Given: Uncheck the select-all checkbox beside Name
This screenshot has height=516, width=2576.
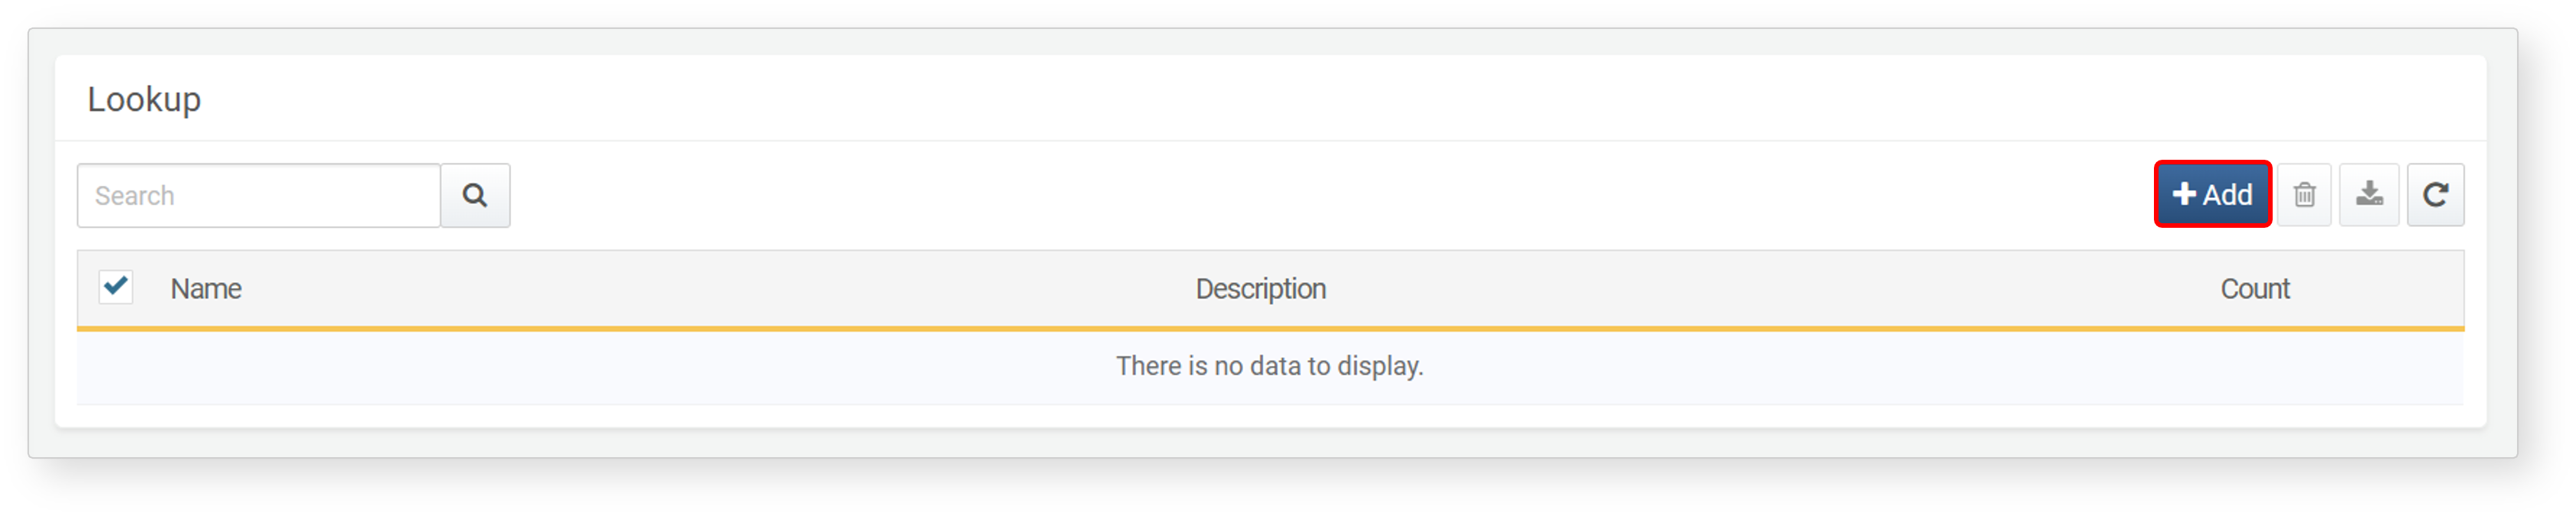Looking at the screenshot, I should 116,287.
